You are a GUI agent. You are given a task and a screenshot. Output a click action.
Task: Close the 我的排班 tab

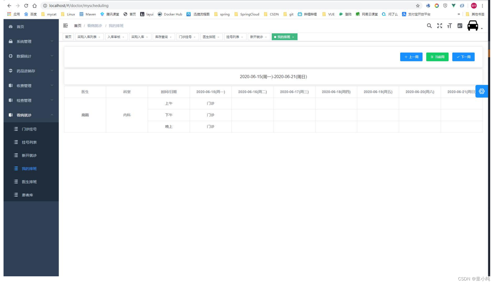click(x=293, y=37)
